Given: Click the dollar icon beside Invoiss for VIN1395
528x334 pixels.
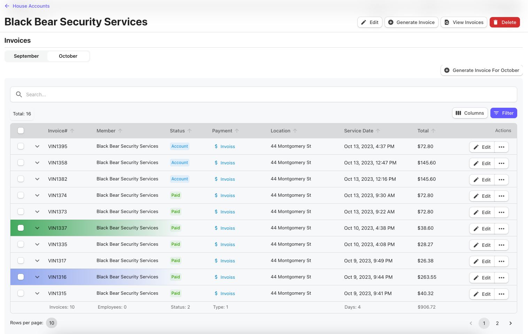Looking at the screenshot, I should point(216,146).
